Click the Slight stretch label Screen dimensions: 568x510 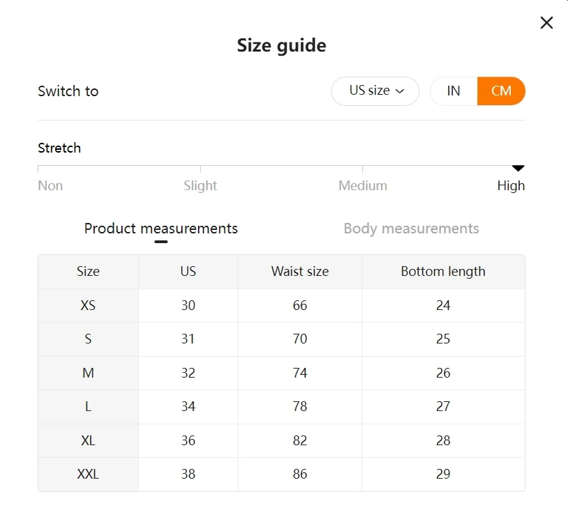click(200, 185)
